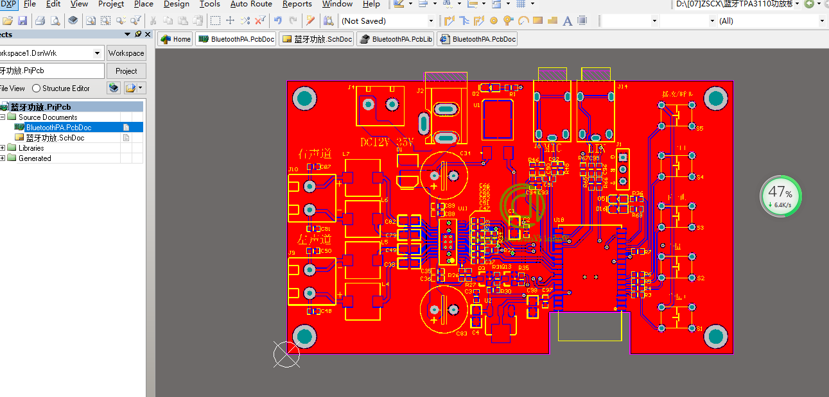Click the Fit Document zoom icon
Viewport: 829px width, 397px height.
(91, 21)
